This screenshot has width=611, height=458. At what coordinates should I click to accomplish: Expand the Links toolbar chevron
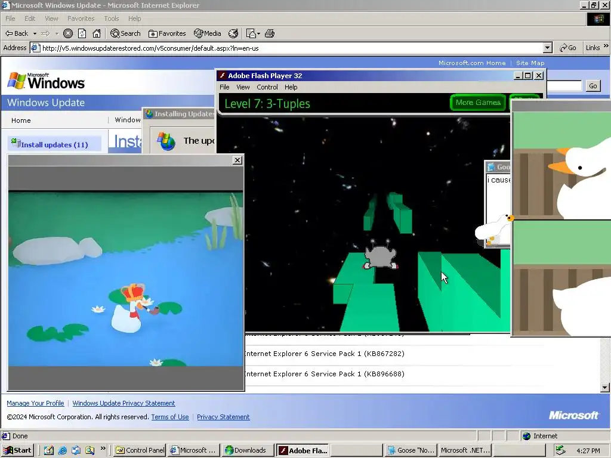(x=606, y=47)
